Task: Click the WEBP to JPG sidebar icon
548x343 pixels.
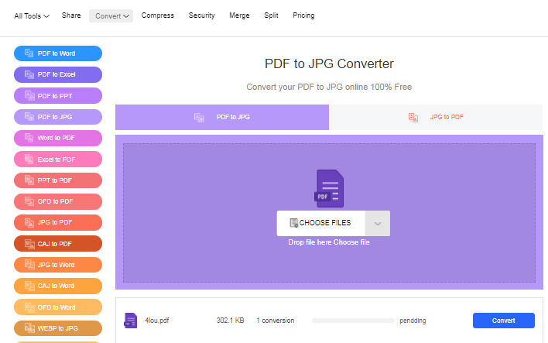Action: 29,328
